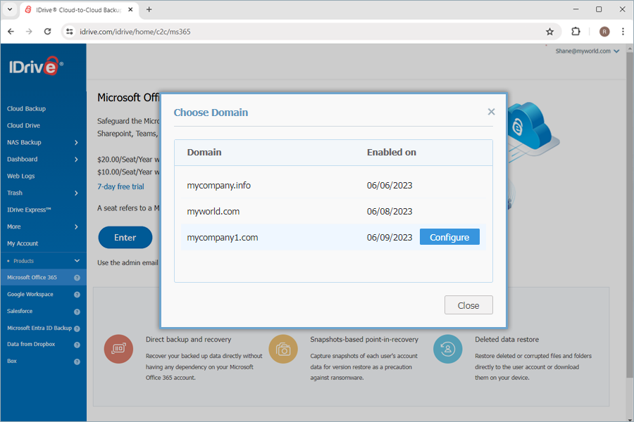This screenshot has width=634, height=422.
Task: Open Dashboard sidebar item
Action: (x=23, y=159)
